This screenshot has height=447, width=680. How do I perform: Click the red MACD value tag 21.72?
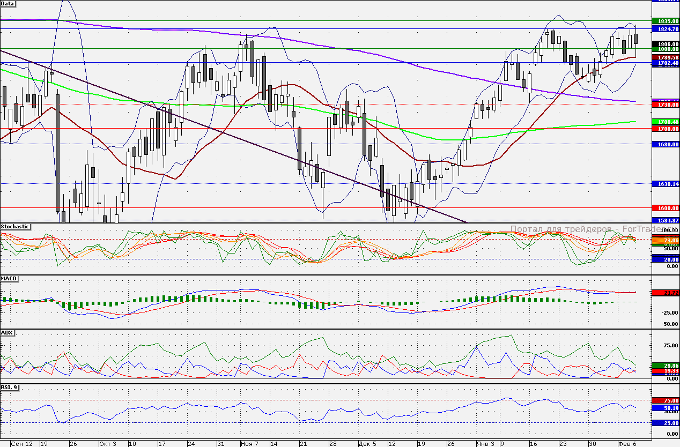click(x=664, y=293)
